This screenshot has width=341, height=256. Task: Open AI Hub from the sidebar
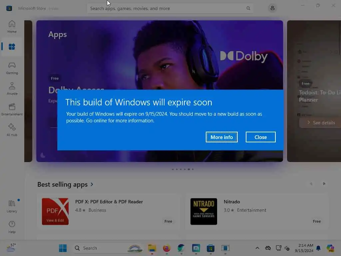12,130
